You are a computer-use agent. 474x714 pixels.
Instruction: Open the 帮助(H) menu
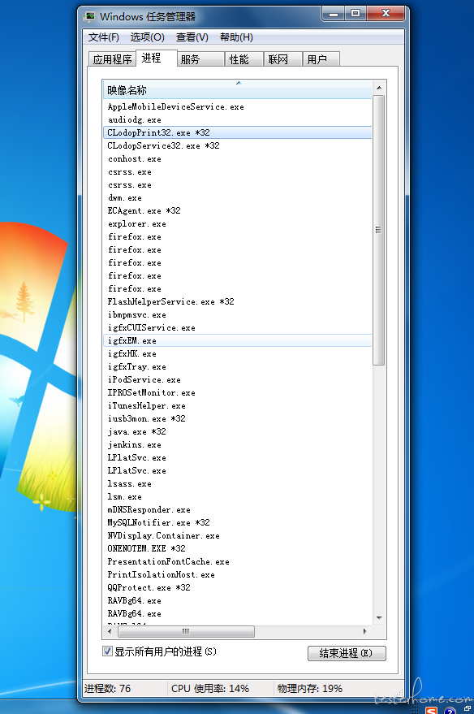[236, 37]
